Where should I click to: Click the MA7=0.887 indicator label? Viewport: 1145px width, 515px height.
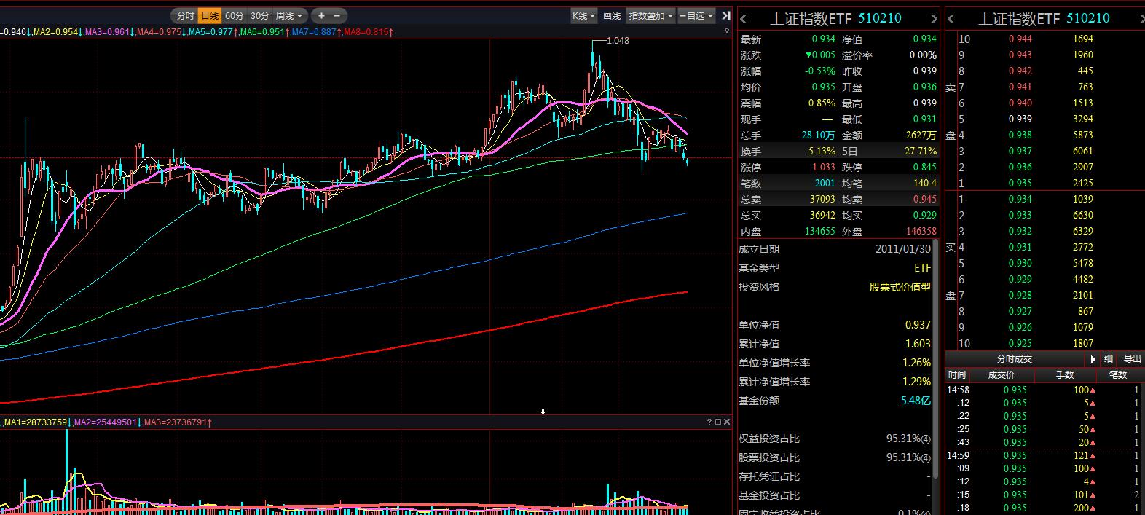coord(316,32)
